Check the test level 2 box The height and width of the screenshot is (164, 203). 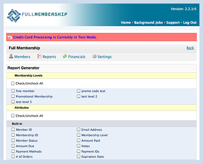tap(78, 96)
